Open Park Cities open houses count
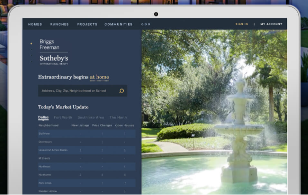 [125, 183]
